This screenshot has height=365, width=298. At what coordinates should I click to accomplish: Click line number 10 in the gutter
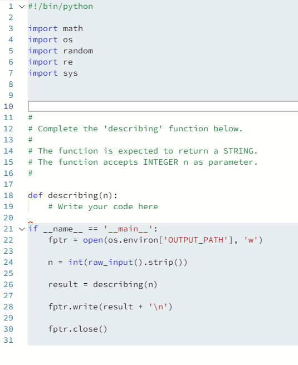click(8, 107)
